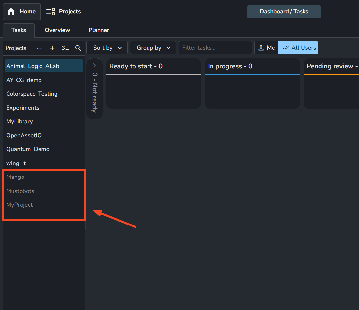This screenshot has width=359, height=310.
Task: Select the MyLibrary project
Action: click(x=44, y=121)
